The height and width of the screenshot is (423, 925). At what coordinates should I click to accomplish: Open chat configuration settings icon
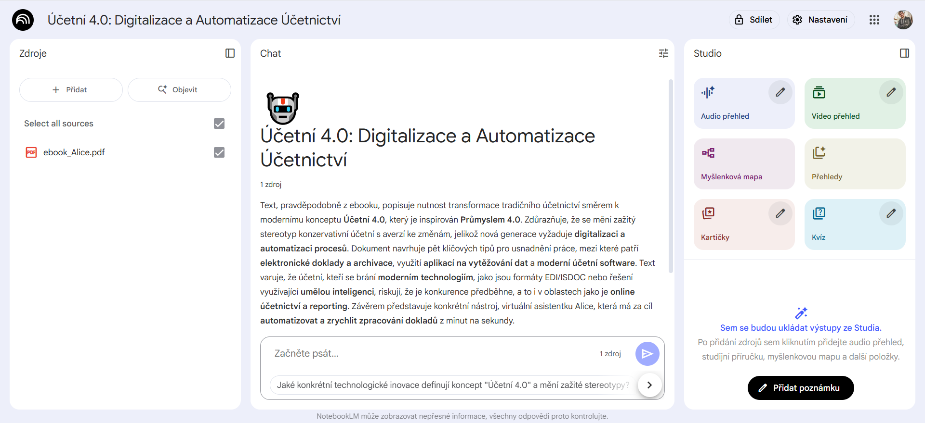coord(663,53)
